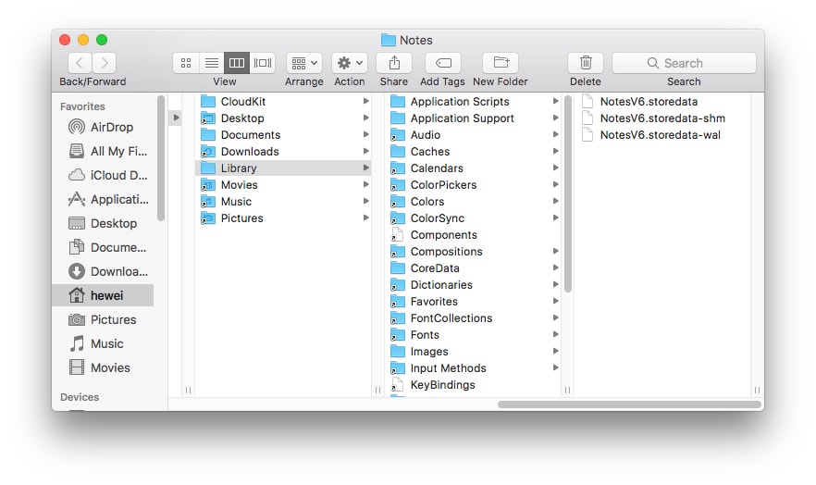Select Downloads in the sidebar Favorites

click(x=102, y=271)
